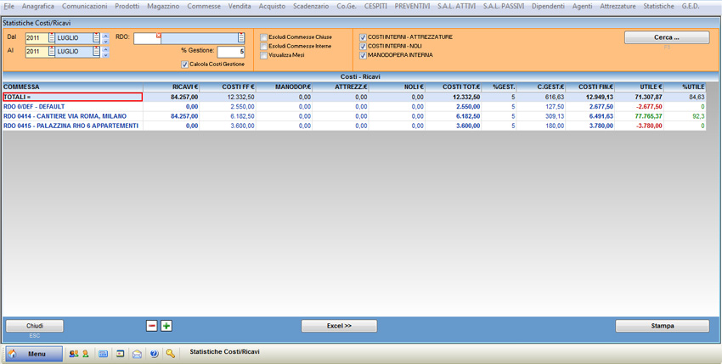Open the mail envelope icon
Viewport: 722px width, 364px height.
pos(137,354)
